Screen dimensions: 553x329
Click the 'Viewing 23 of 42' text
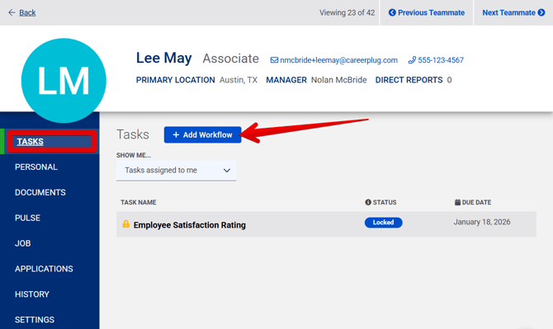pos(347,12)
